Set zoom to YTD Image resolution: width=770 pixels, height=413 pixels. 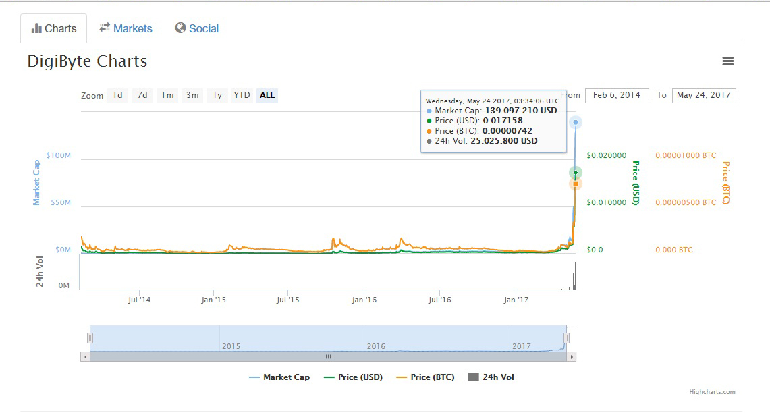[242, 95]
